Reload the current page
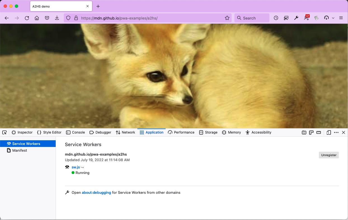This screenshot has width=348, height=220. (27, 18)
